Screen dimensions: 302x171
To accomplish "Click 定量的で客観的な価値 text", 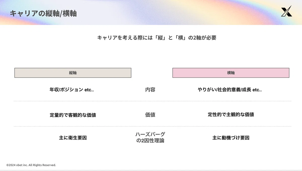I will click(x=73, y=115).
